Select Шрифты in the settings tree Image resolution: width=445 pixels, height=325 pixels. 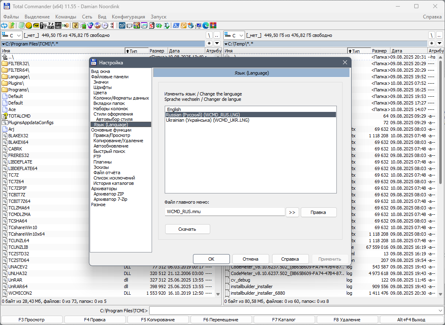point(102,87)
